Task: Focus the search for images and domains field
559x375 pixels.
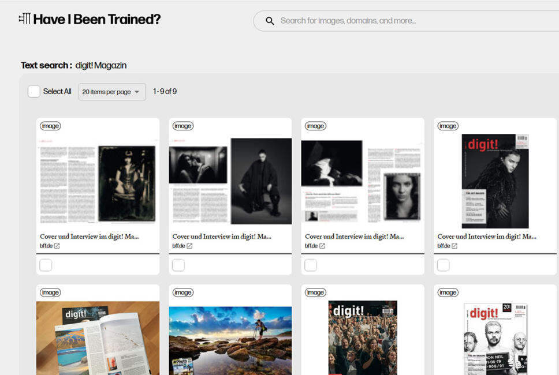Action: 407,21
